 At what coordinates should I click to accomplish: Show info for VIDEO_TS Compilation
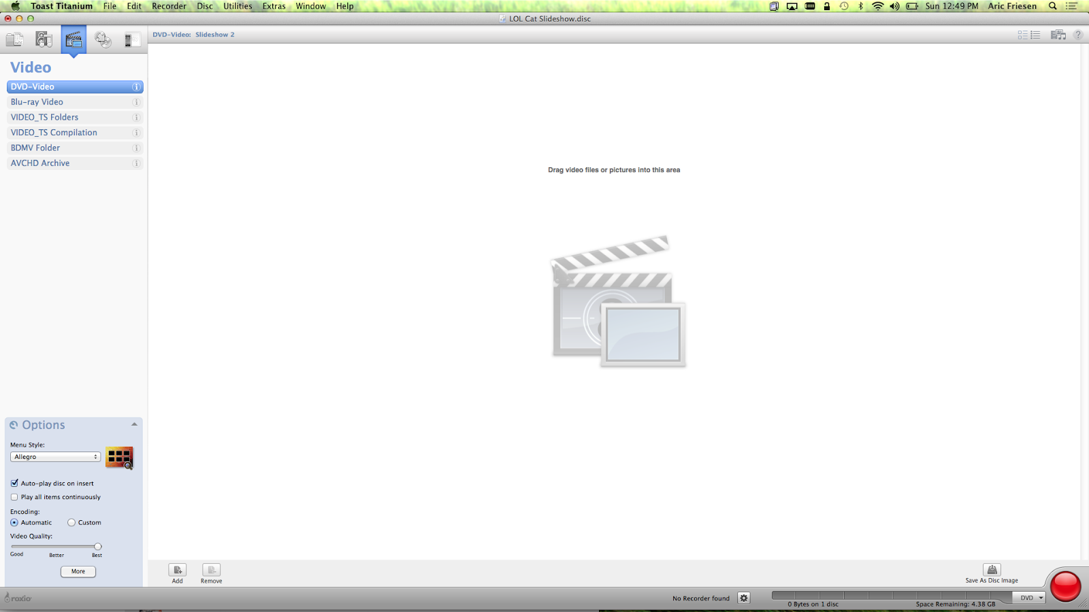(136, 133)
